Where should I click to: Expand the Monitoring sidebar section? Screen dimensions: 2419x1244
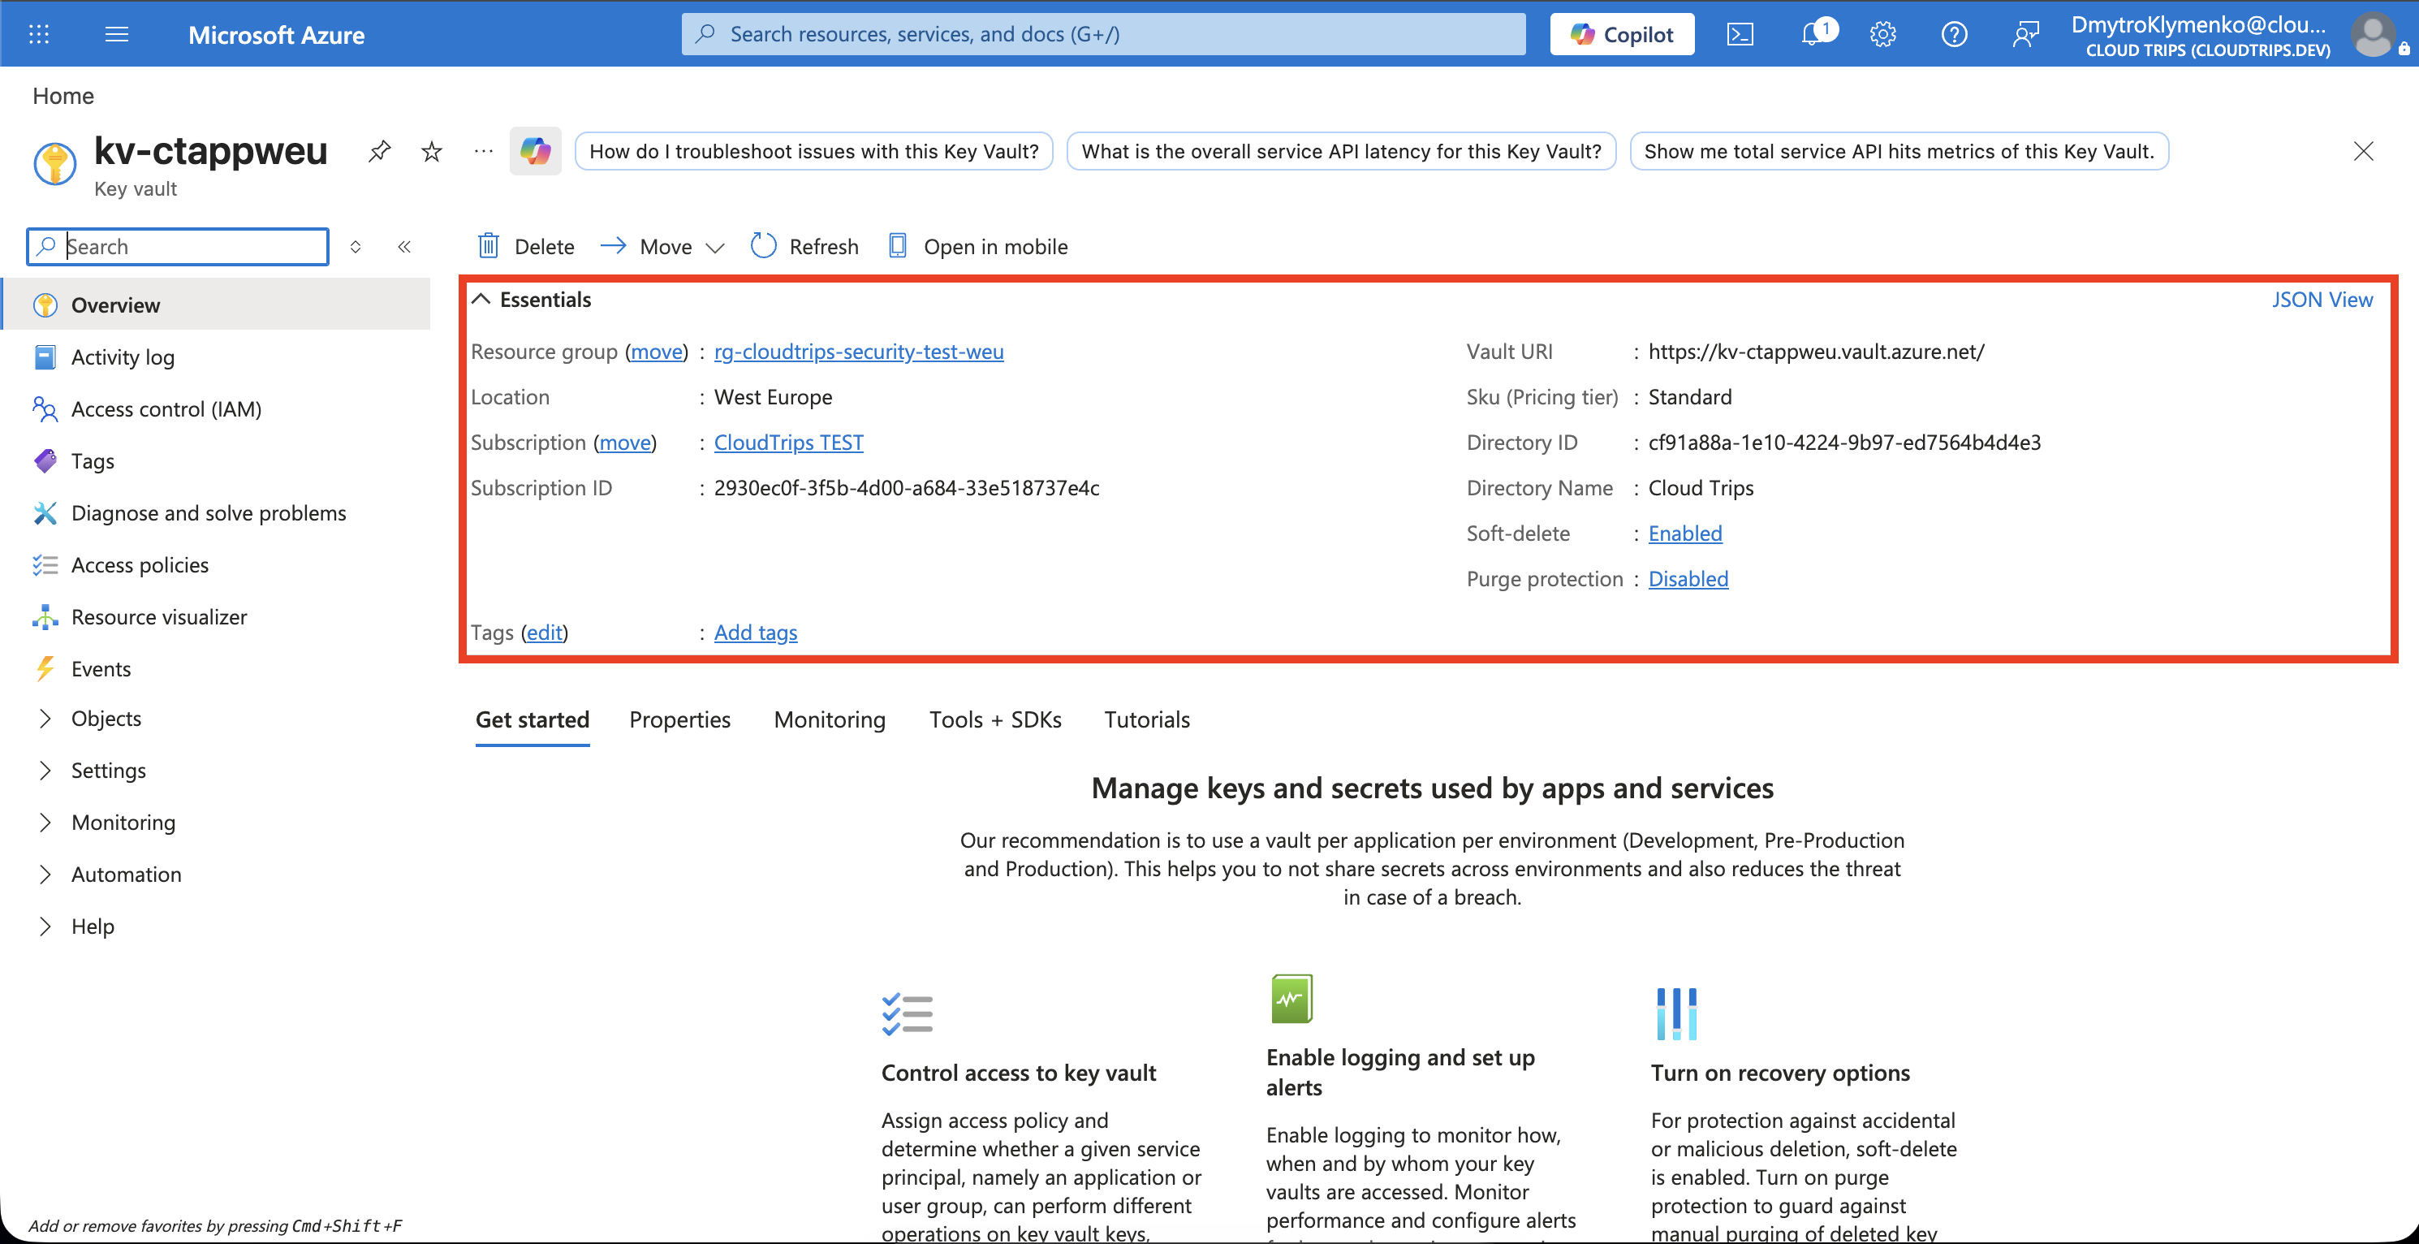[x=45, y=822]
